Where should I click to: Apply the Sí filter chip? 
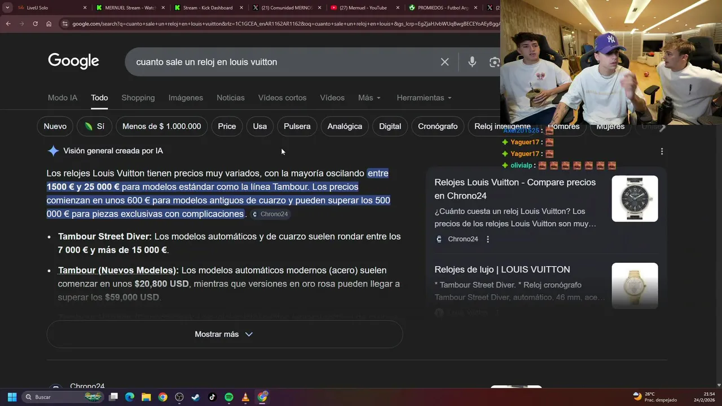(94, 126)
